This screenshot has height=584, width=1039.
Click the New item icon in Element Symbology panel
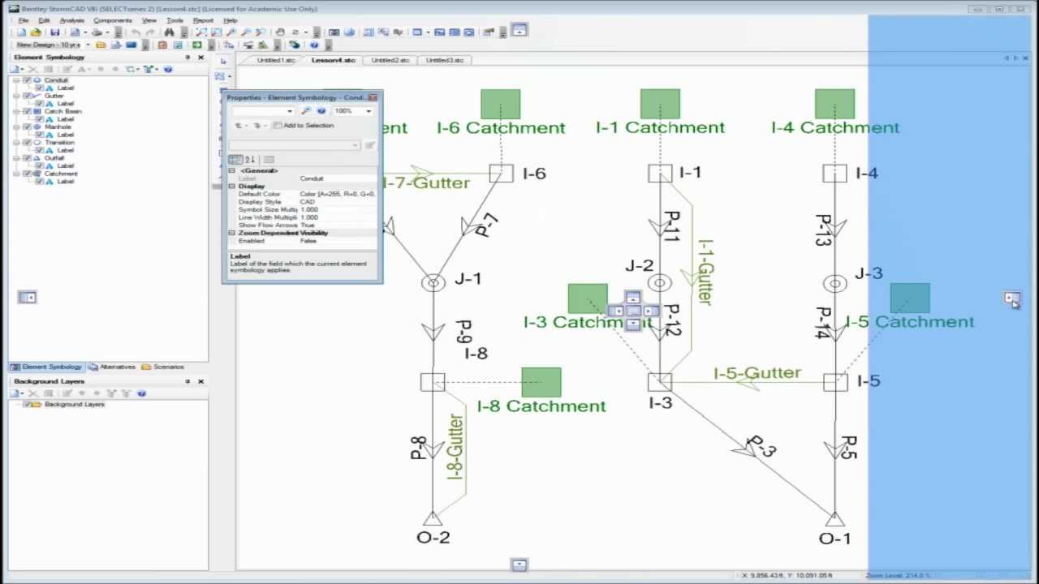(16, 69)
